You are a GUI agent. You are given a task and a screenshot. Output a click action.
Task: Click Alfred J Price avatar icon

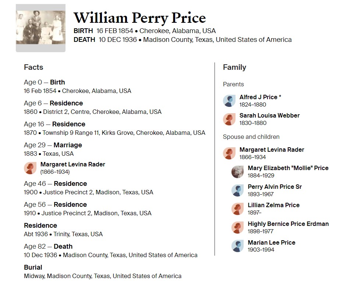[229, 101]
